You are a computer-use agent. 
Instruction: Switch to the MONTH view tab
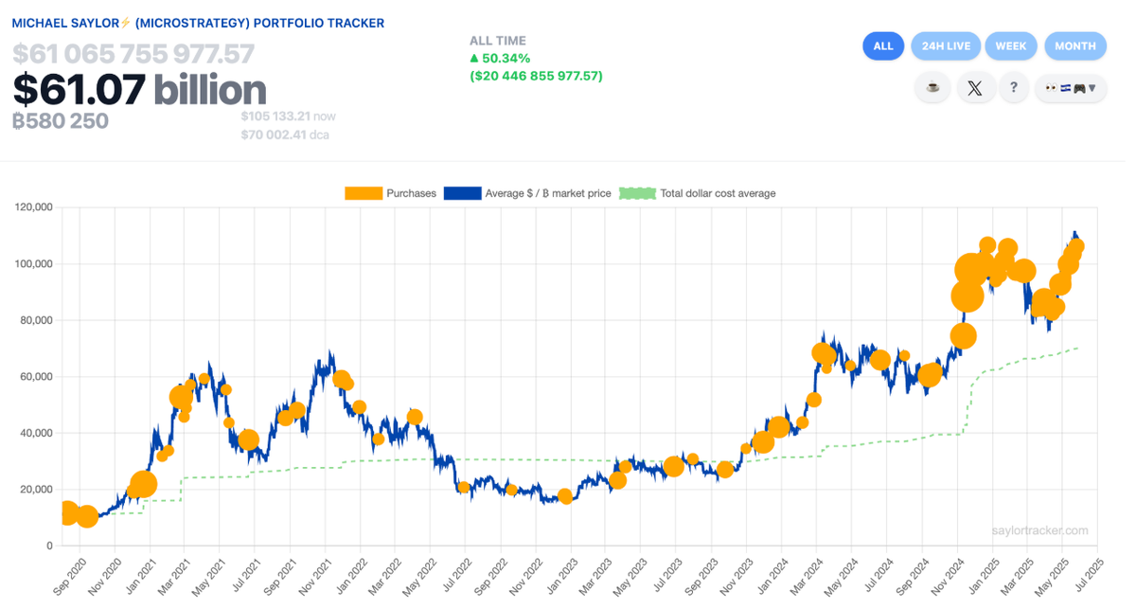(x=1075, y=45)
